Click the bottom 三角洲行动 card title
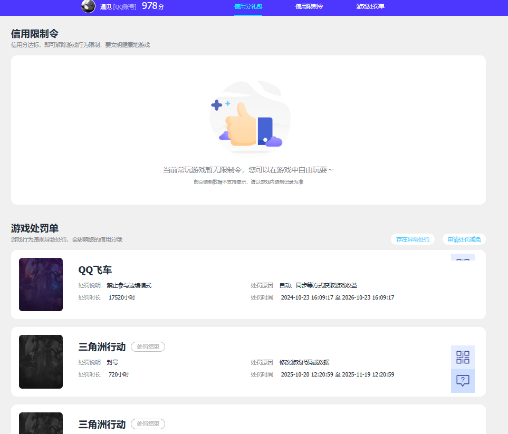508x434 pixels. pos(102,425)
